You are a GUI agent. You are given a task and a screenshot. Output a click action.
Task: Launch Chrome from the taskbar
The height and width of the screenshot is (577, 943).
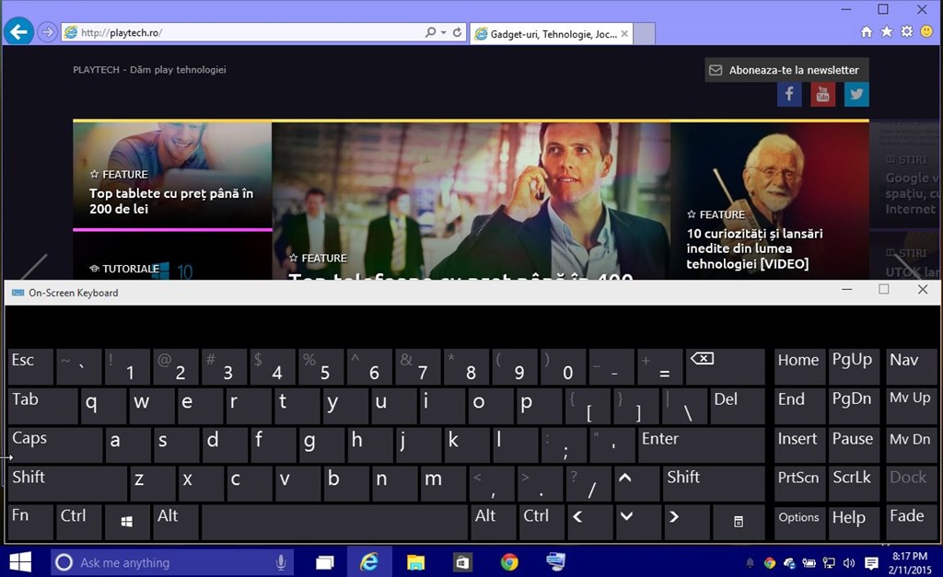pyautogui.click(x=509, y=562)
